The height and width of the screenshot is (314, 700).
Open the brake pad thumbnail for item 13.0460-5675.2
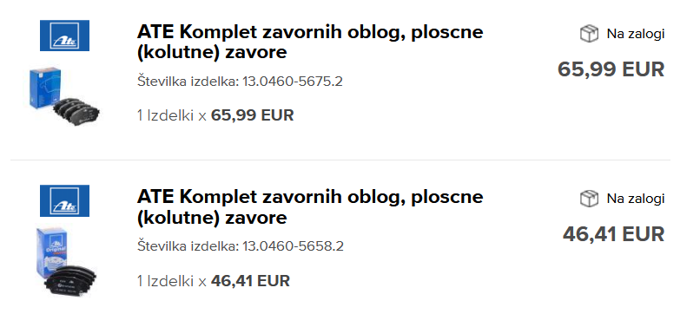point(64,96)
